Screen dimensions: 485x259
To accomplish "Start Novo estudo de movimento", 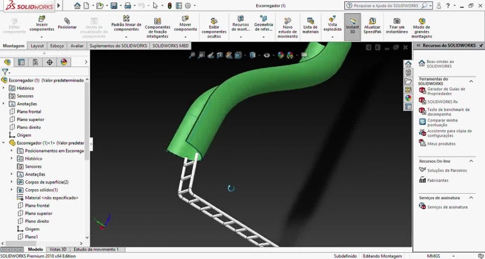I will [288, 28].
